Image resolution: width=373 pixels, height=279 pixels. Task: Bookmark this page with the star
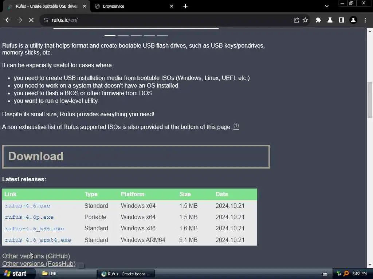point(305,20)
